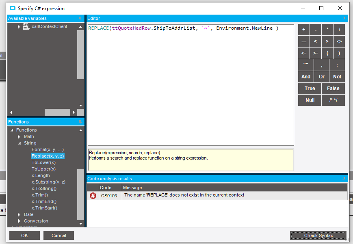Insert an opening parenthesis
Image resolution: width=353 pixels, height=244 pixels.
point(327,53)
